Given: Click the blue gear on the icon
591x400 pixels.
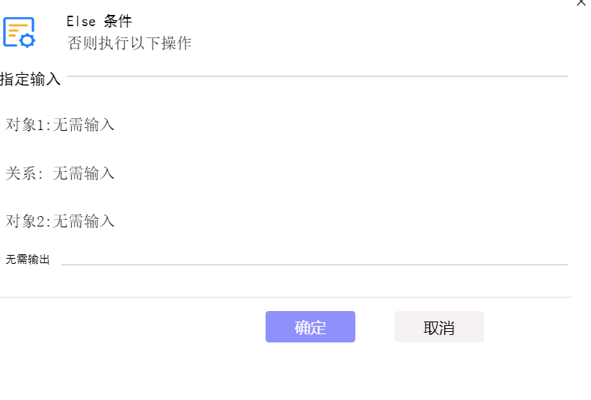Looking at the screenshot, I should coord(27,40).
